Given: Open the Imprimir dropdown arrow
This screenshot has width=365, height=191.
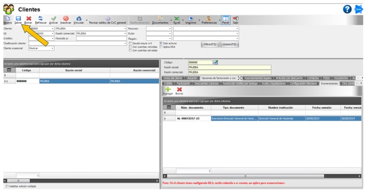Looking at the screenshot, I should 199,20.
